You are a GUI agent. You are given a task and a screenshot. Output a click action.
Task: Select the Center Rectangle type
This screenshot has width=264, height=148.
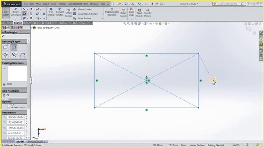pos(14,47)
